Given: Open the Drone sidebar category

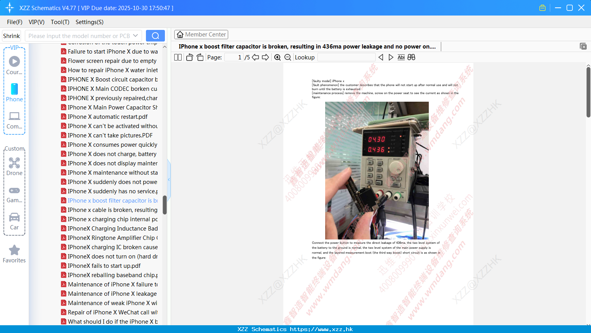Looking at the screenshot, I should pos(14,166).
